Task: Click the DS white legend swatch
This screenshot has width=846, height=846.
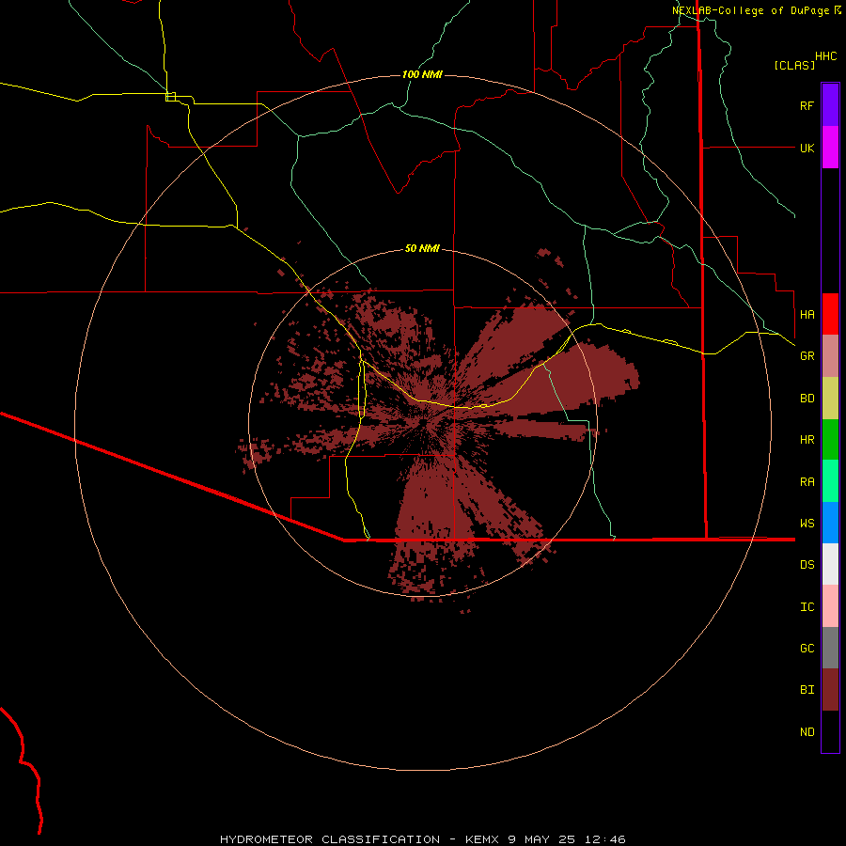Action: coord(830,564)
